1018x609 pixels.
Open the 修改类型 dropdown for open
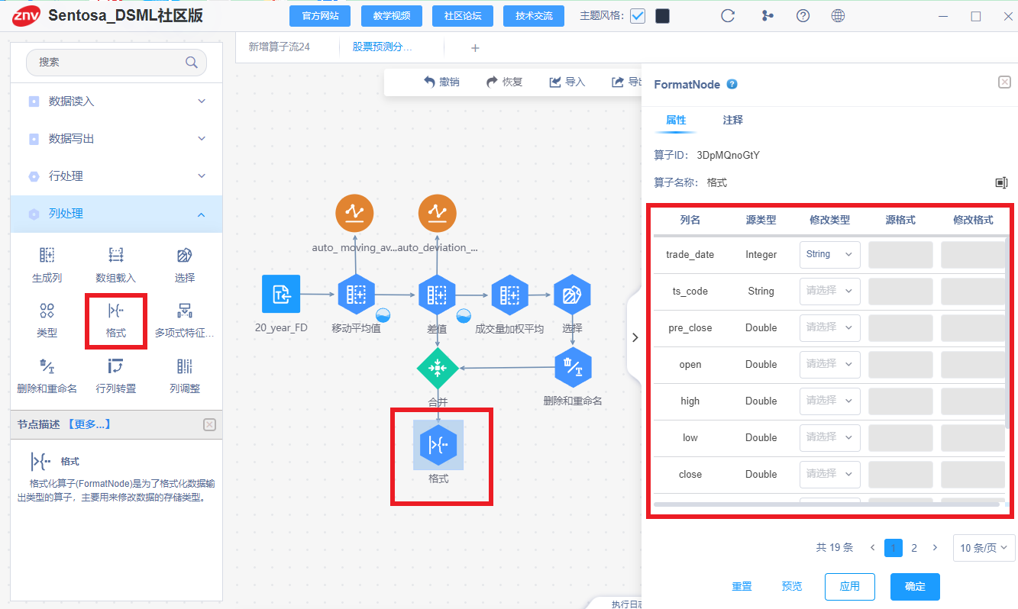pos(829,364)
